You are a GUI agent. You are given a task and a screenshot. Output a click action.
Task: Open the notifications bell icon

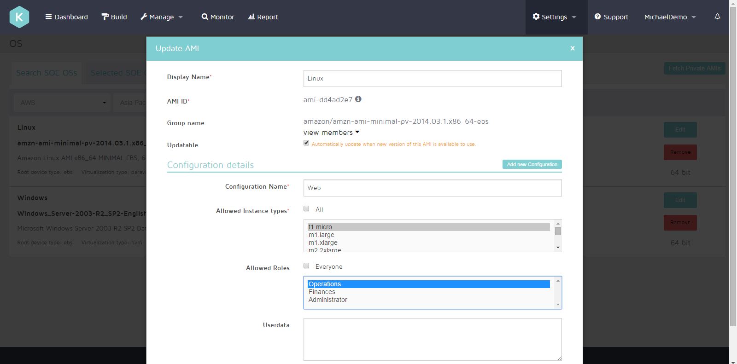pyautogui.click(x=717, y=17)
